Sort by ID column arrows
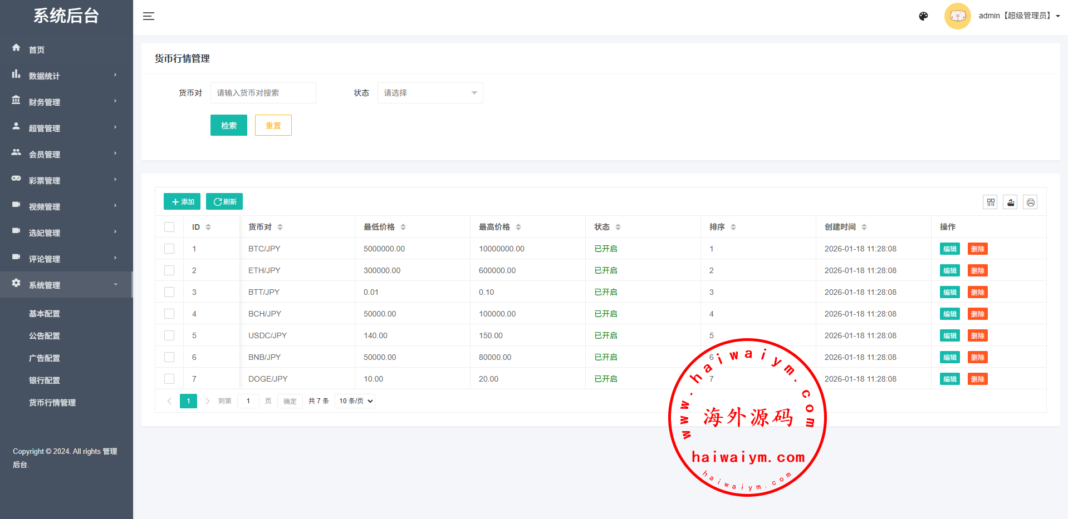 click(208, 227)
